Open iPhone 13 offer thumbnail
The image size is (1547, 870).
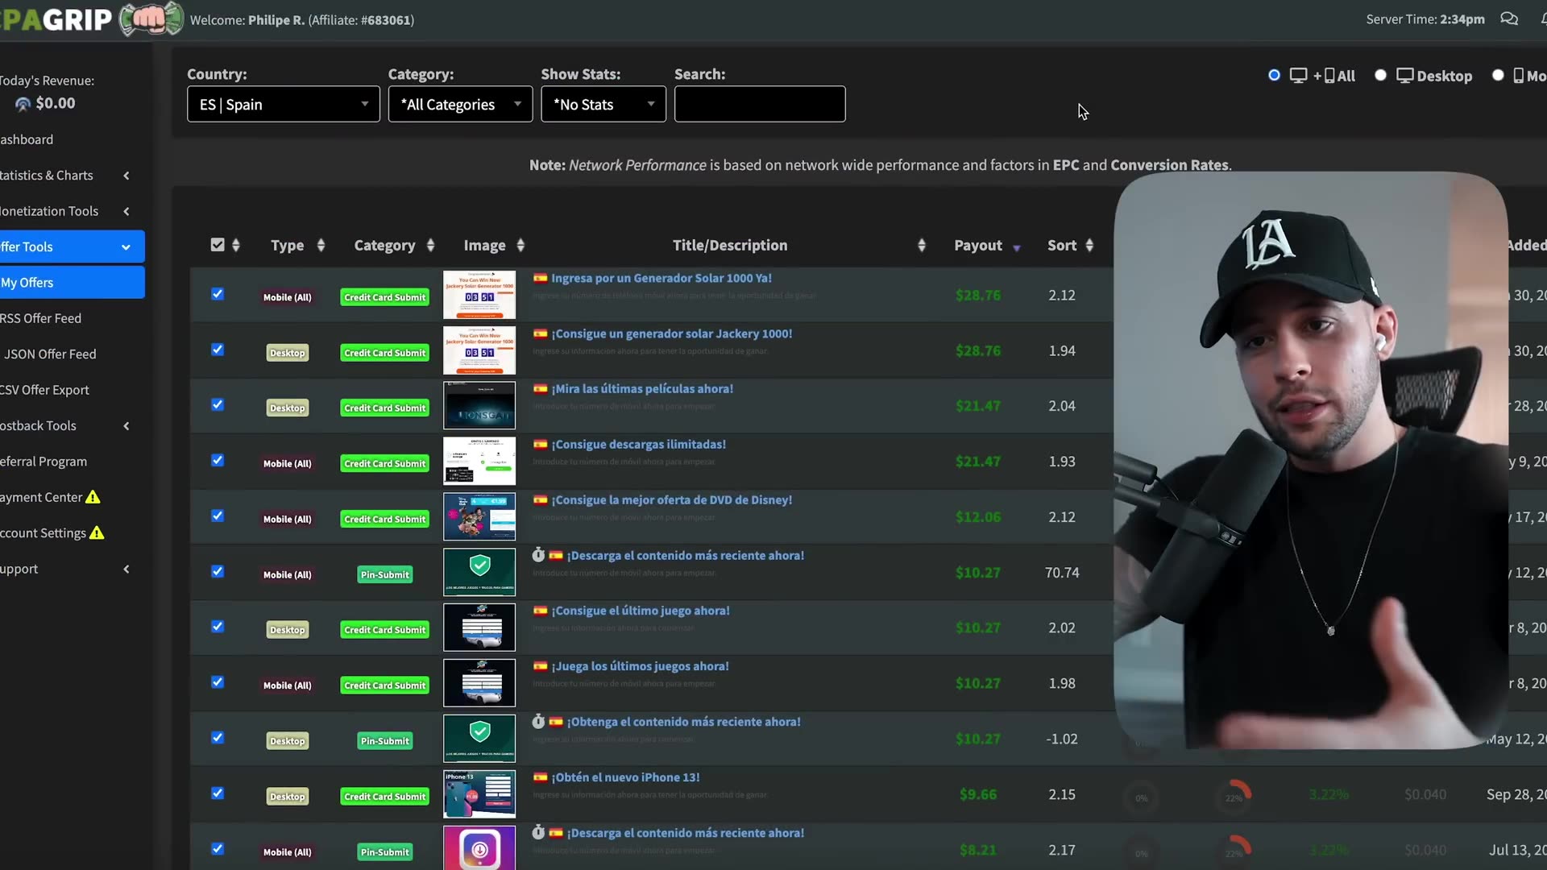pos(479,793)
